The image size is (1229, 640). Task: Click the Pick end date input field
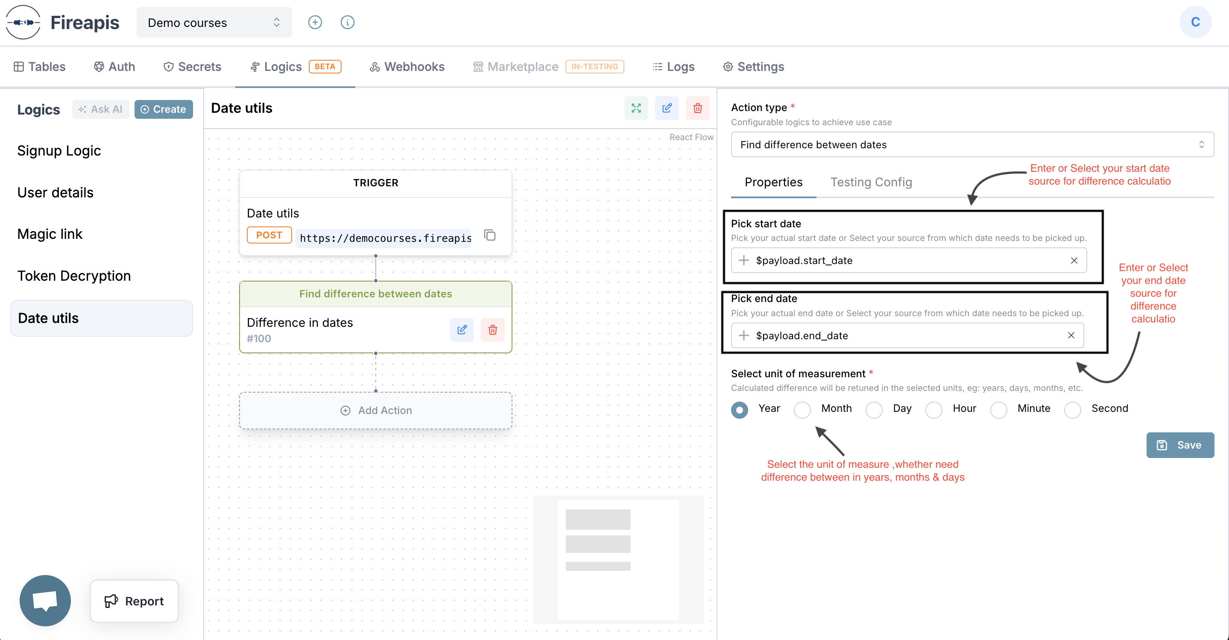pos(907,335)
